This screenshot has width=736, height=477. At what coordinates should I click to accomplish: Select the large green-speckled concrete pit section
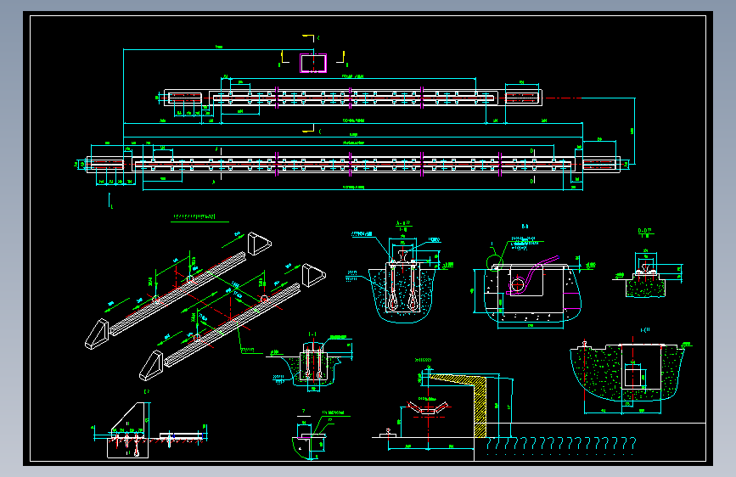point(626,373)
